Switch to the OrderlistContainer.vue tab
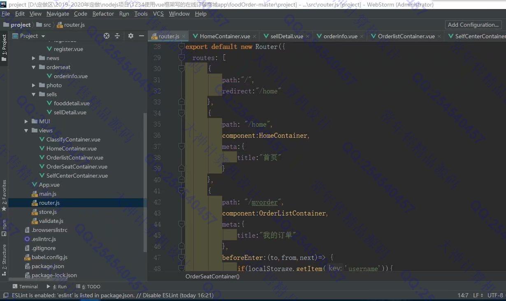This screenshot has width=506, height=301. (406, 36)
